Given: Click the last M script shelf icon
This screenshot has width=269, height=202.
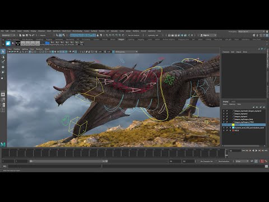Looking at the screenshot, I should [82, 43].
